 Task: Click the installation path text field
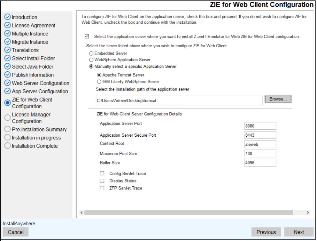coord(179,101)
